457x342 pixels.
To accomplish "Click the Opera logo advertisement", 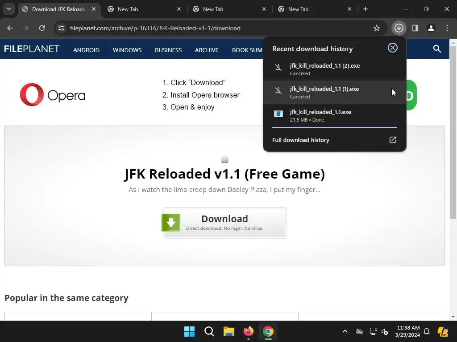I will click(53, 95).
